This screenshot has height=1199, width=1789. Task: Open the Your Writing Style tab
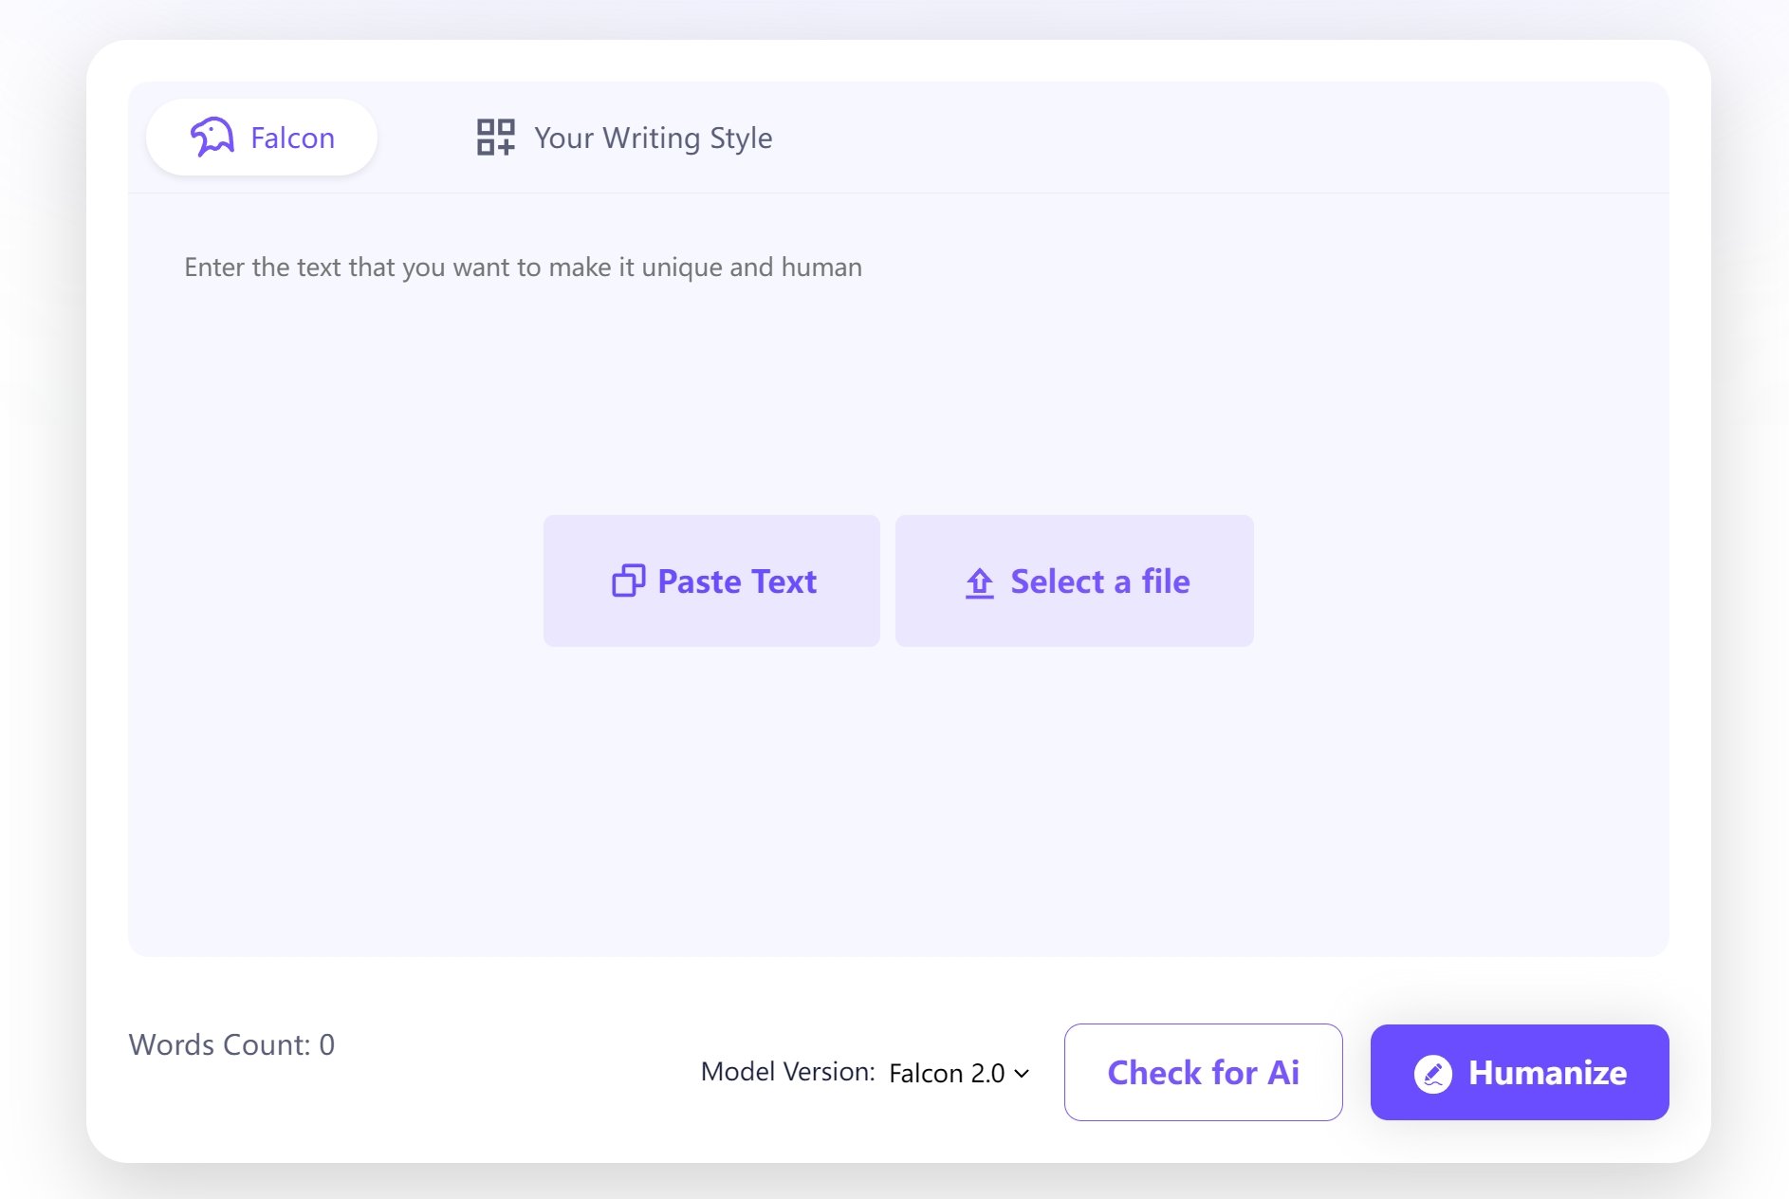click(x=624, y=138)
